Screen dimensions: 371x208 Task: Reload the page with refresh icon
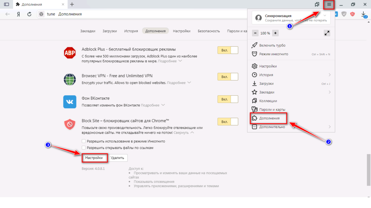pos(29,14)
